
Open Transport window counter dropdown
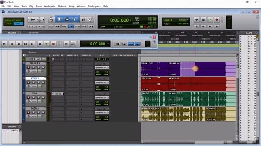pos(108,44)
